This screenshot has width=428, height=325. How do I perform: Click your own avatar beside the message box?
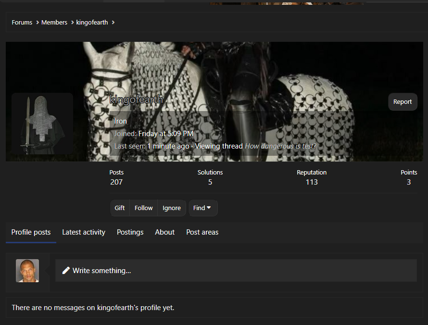27,271
